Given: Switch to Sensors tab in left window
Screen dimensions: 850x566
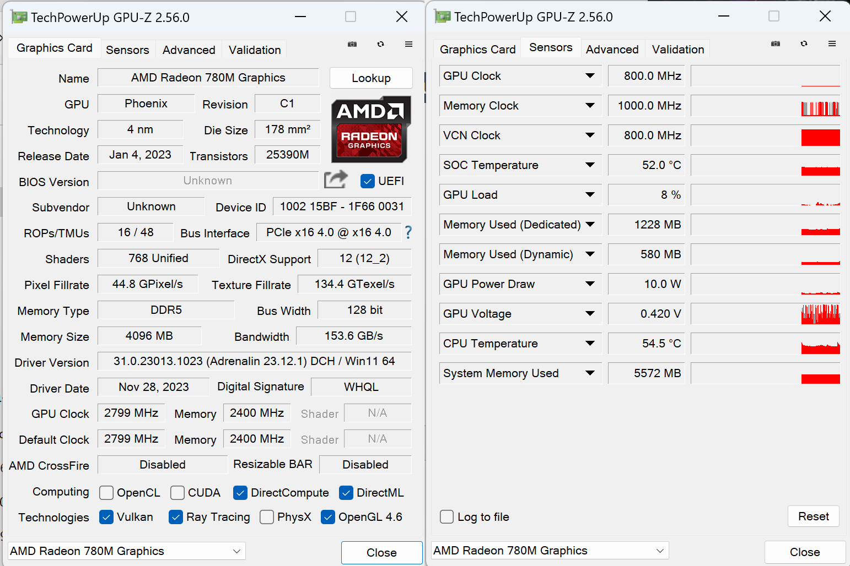Looking at the screenshot, I should 127,50.
